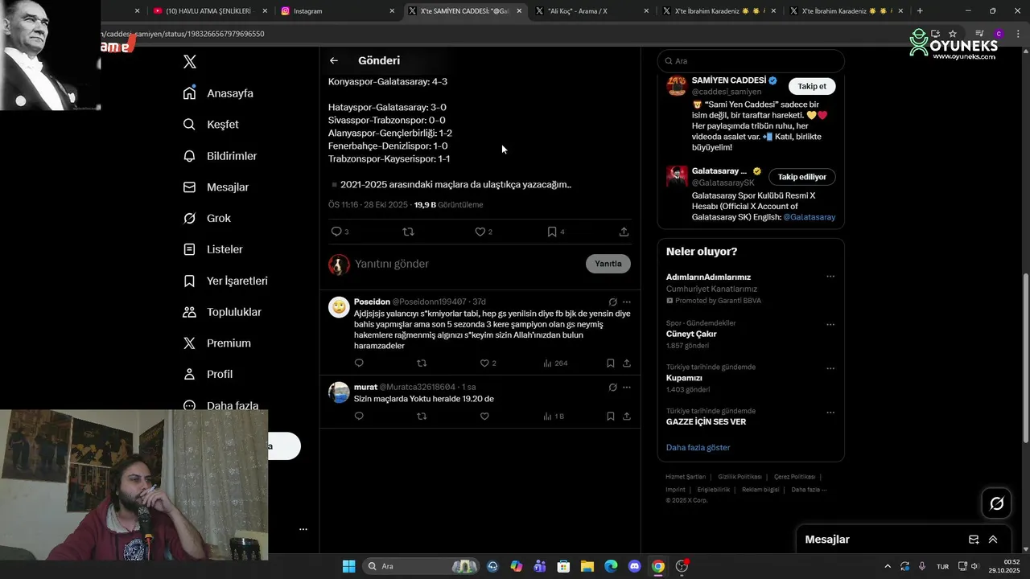Open Grok icon on murat's reply
The width and height of the screenshot is (1030, 579).
click(612, 388)
